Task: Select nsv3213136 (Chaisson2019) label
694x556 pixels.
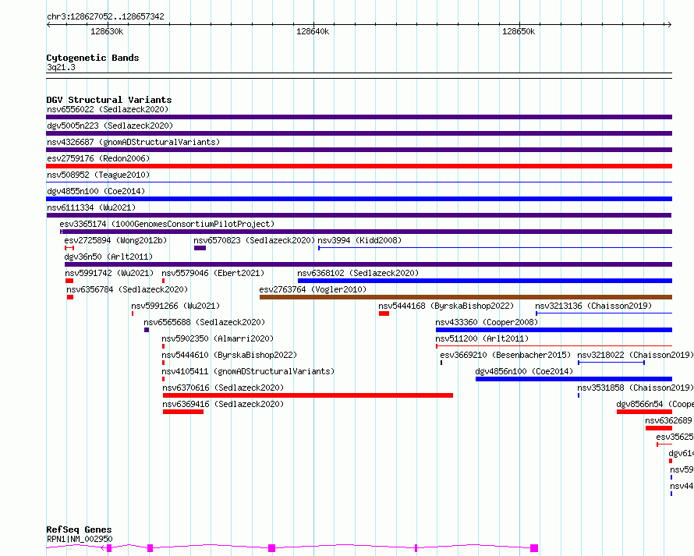Action: pos(593,306)
